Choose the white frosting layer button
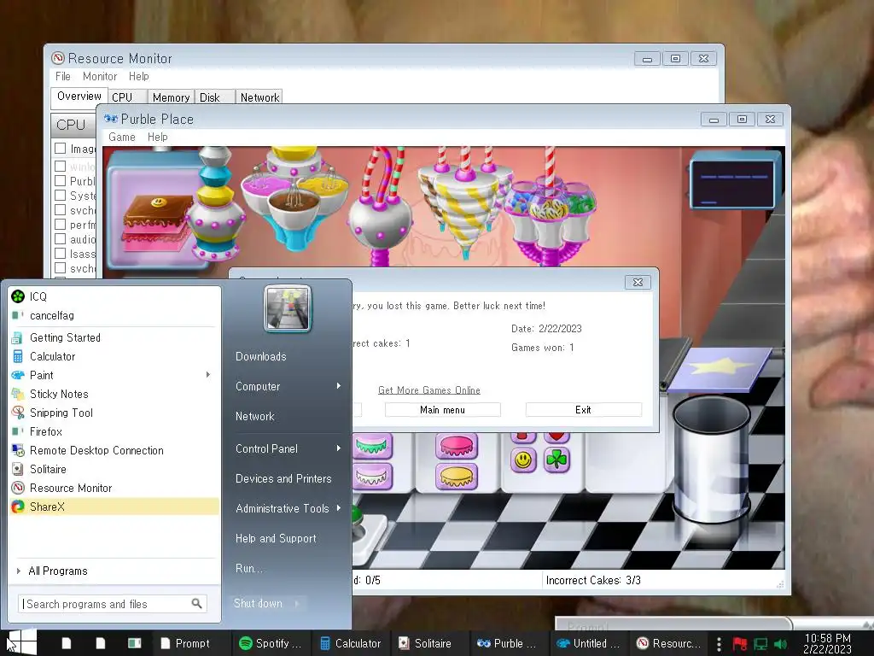 [x=371, y=477]
